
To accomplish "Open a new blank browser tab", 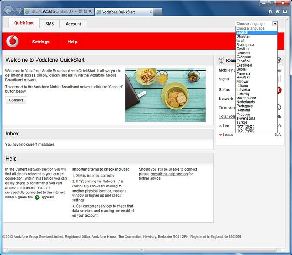I will click(158, 12).
